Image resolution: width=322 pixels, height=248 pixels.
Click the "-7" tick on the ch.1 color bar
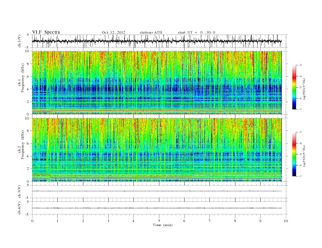pos(300,109)
